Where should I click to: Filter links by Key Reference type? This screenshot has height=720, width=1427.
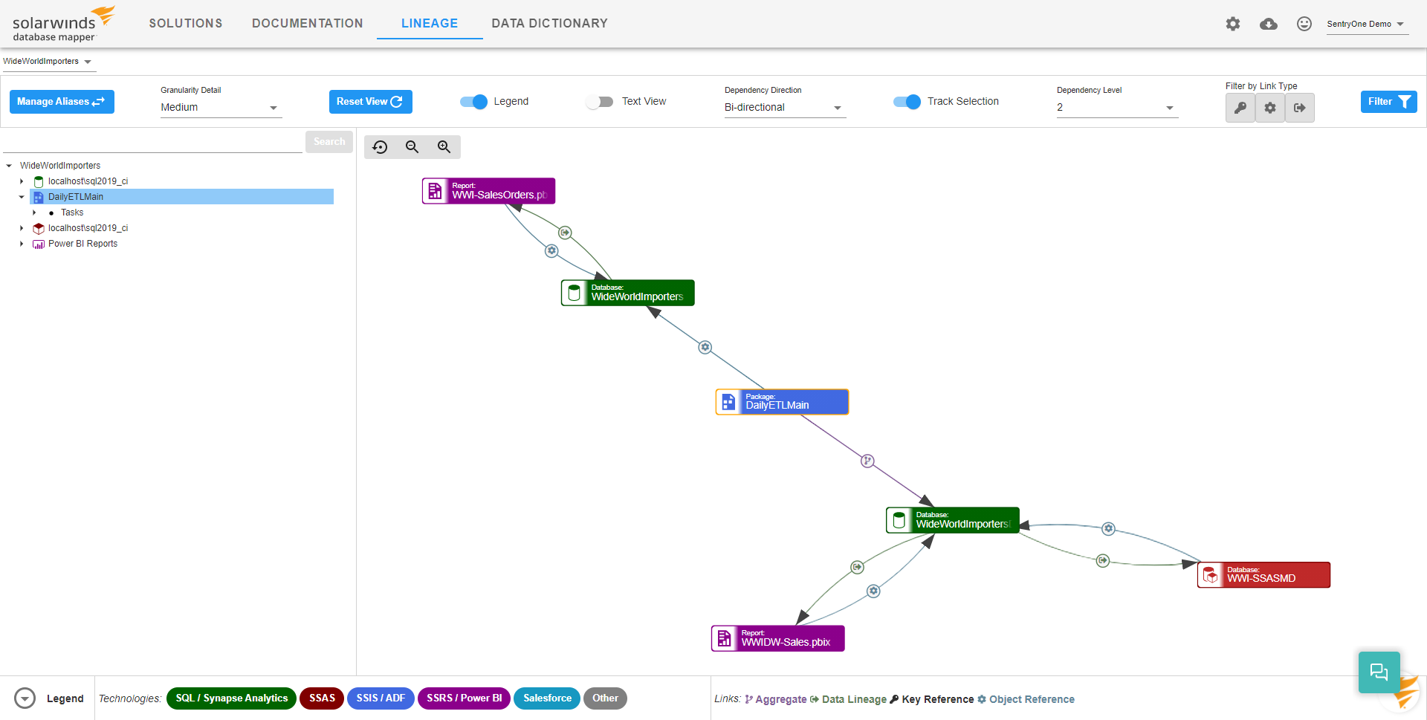[x=1240, y=108]
